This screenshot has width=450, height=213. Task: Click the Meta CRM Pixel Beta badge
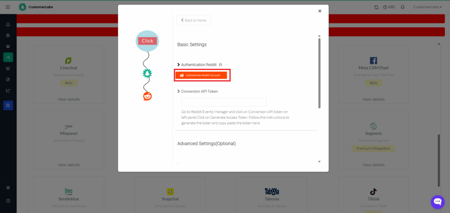374,83
